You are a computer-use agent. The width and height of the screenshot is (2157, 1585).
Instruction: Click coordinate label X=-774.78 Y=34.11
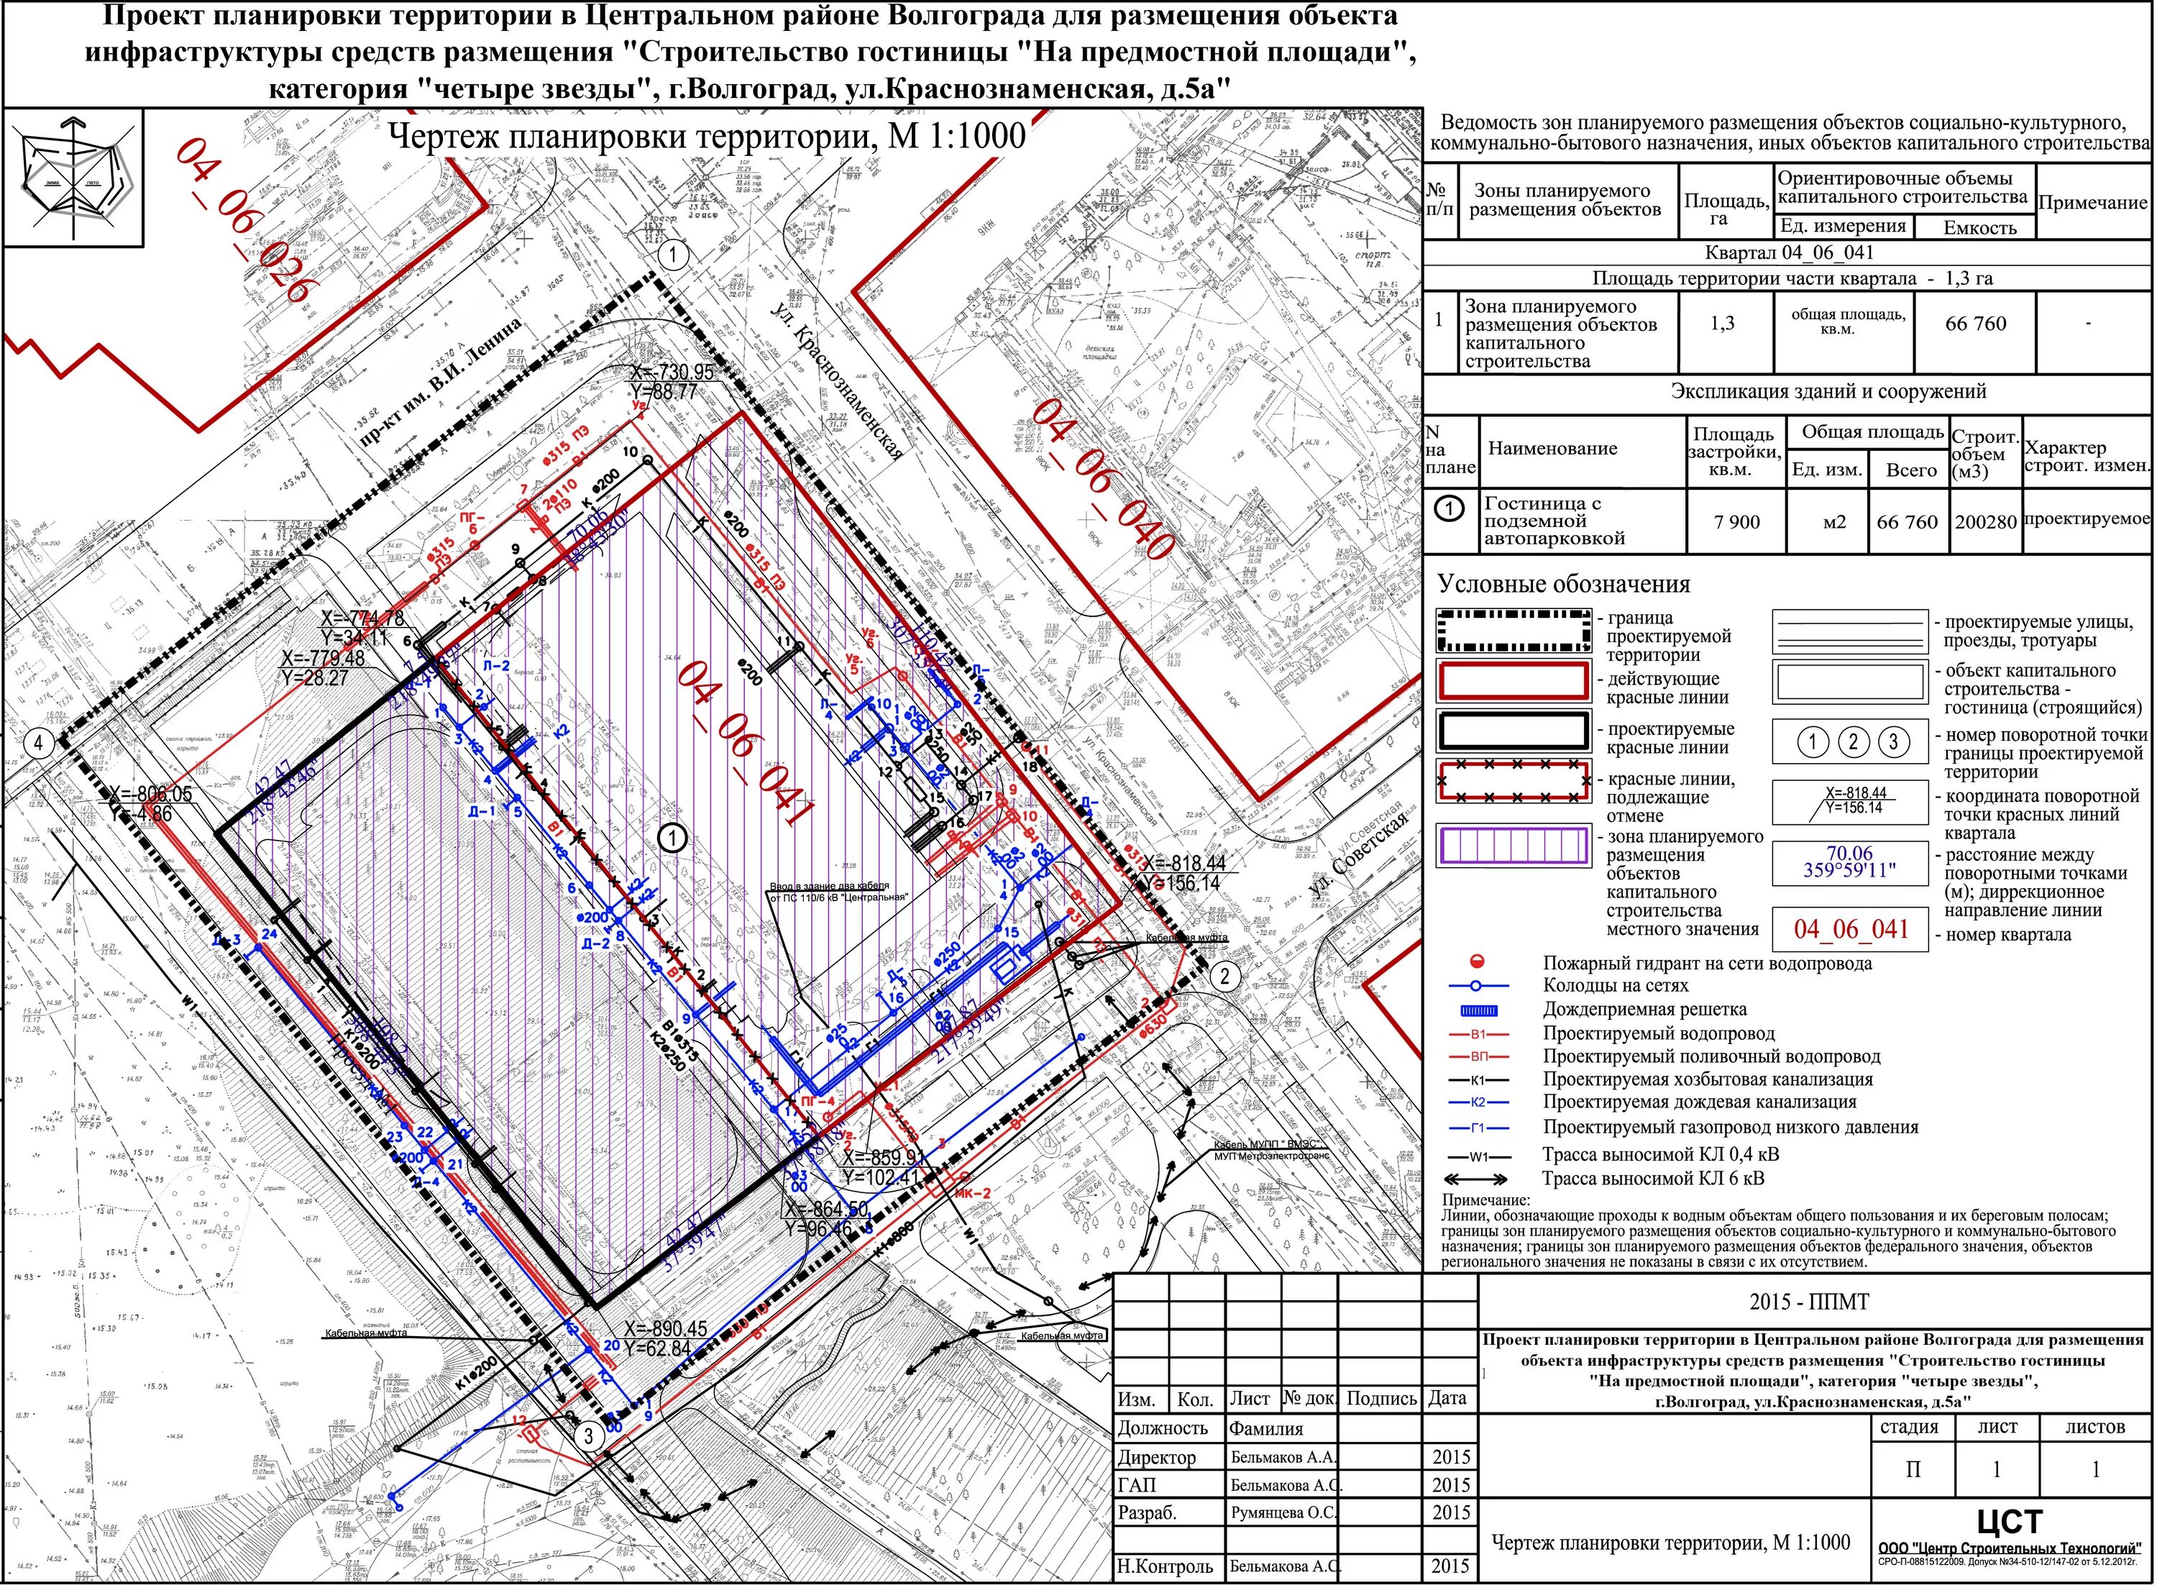point(362,628)
